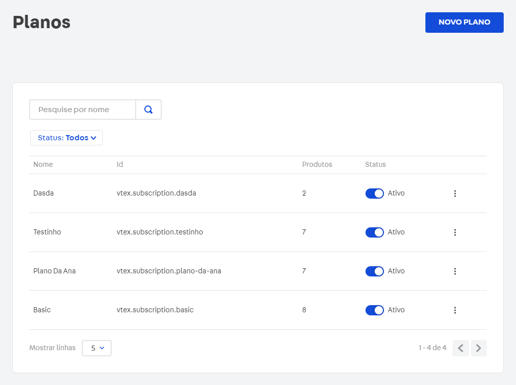Deactivate the Basic plan toggle

tap(374, 310)
